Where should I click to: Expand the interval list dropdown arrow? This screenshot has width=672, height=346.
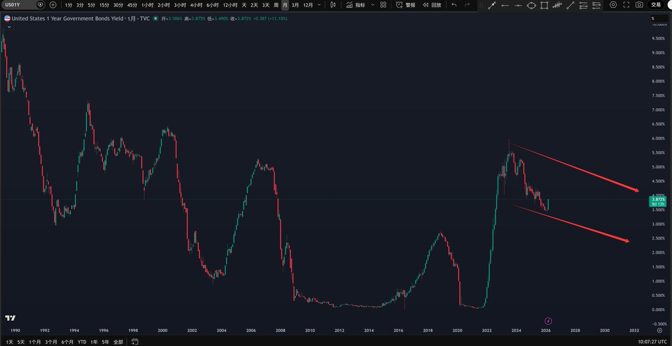(319, 4)
